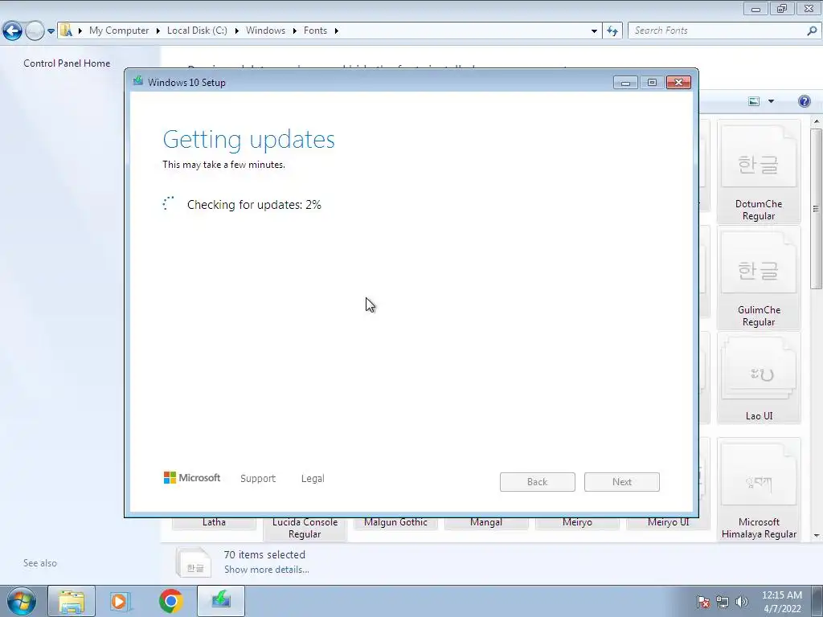Select the GulimChe Regular font thumbnail
Screen dimensions: 823x617
(x=759, y=278)
